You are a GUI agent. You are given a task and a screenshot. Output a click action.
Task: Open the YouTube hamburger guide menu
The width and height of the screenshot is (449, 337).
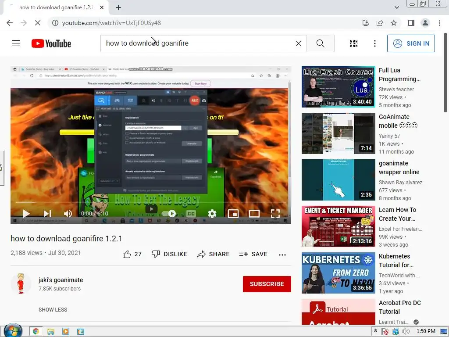[16, 43]
